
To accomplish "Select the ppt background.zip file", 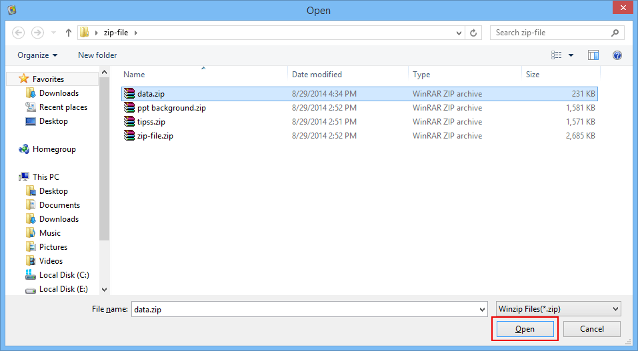I will coord(359,108).
